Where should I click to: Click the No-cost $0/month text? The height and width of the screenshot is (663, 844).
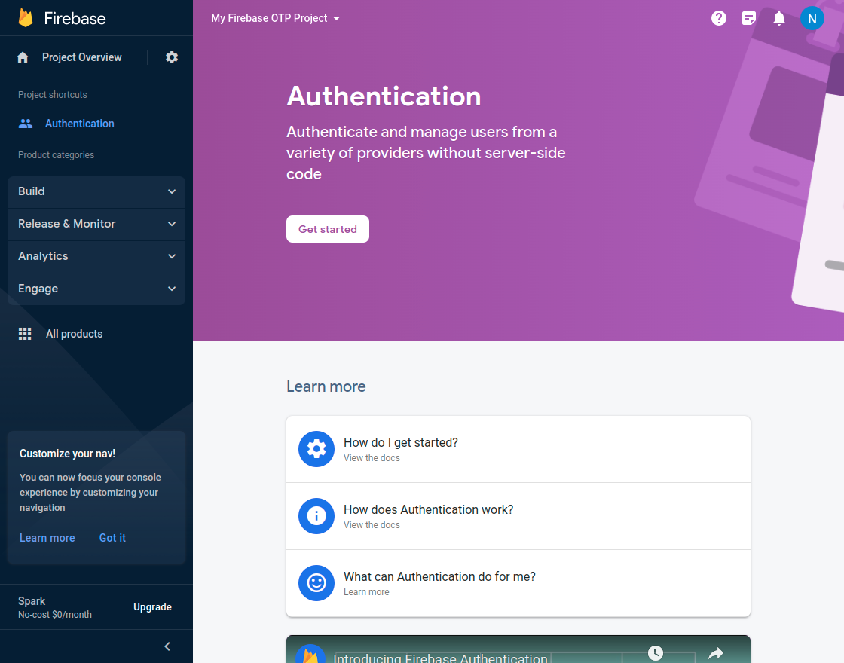point(55,615)
